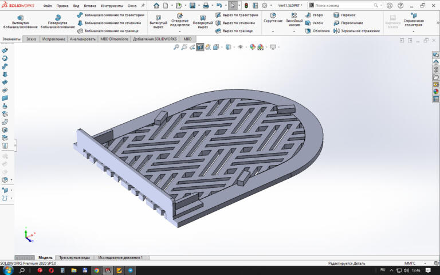Click the Поиск команд search field
This screenshot has height=275, width=440.
(x=344, y=5)
